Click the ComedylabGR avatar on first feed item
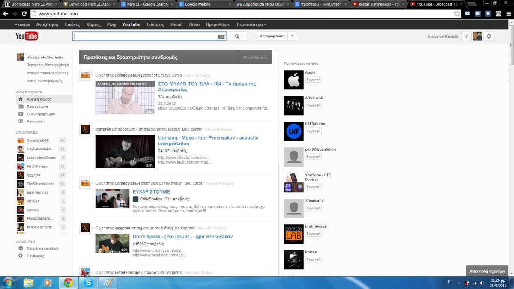Screen dimensions: 514x289 point(85,75)
